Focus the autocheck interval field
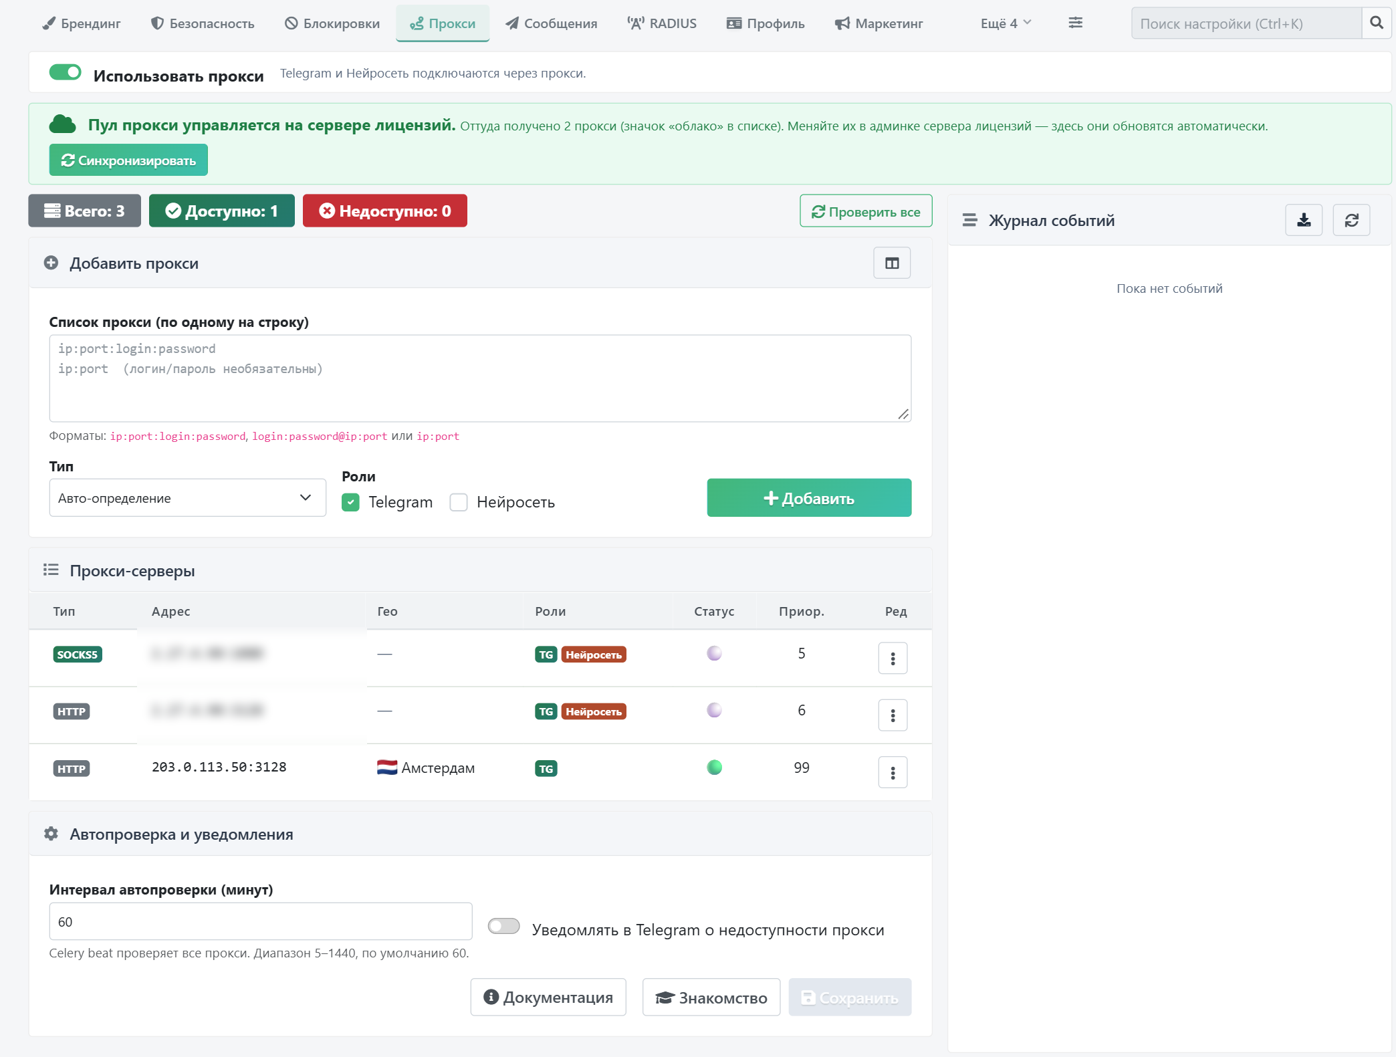The width and height of the screenshot is (1396, 1057). pos(261,921)
